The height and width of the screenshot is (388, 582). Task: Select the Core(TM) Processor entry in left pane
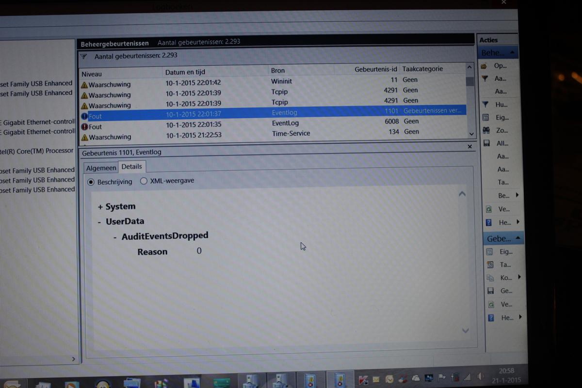[x=37, y=151]
